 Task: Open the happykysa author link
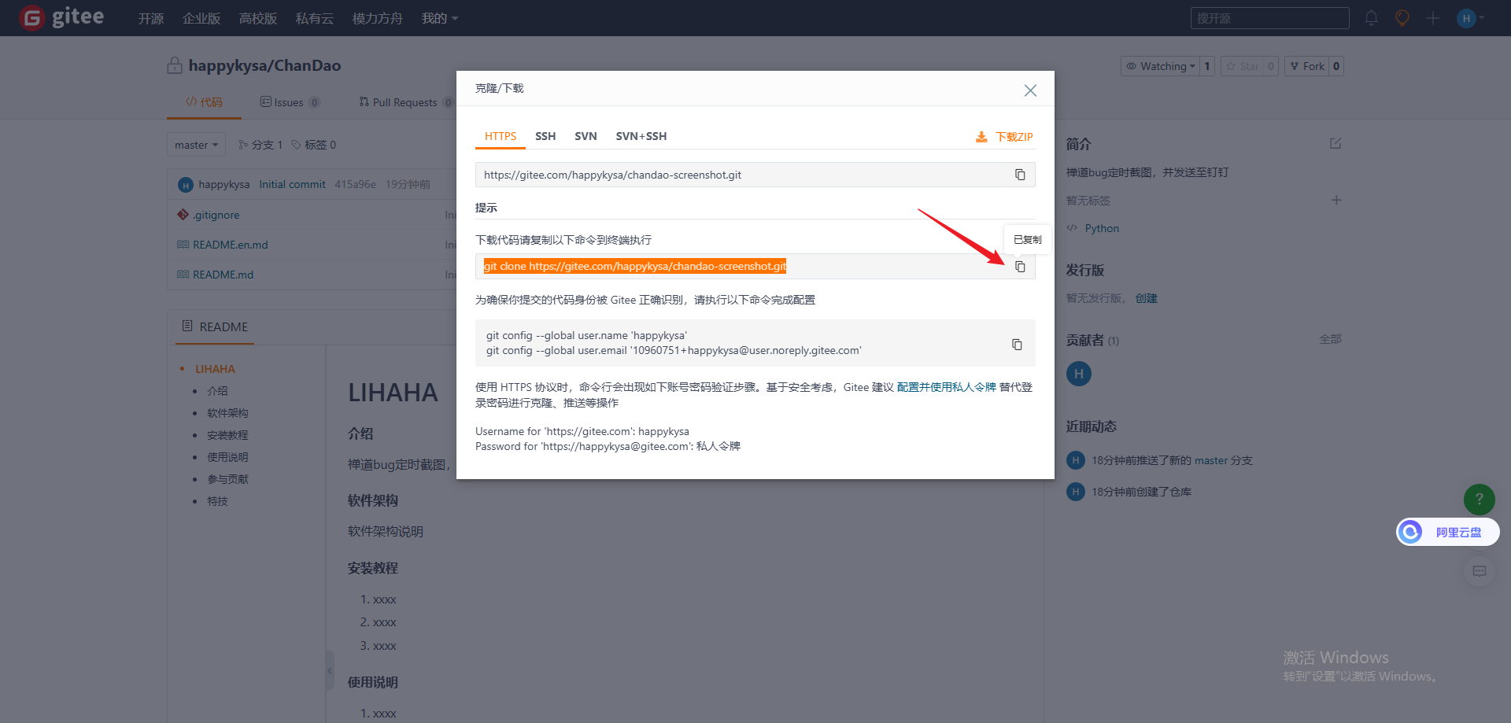(224, 184)
